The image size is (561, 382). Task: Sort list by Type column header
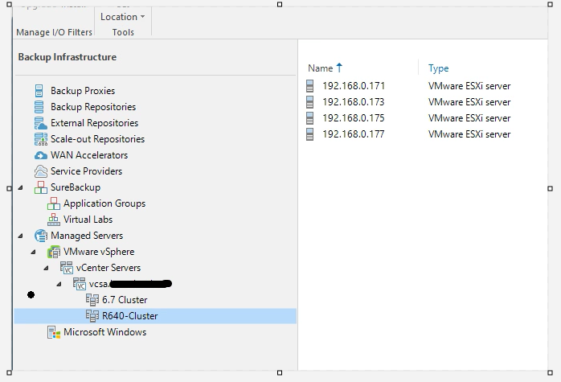439,68
